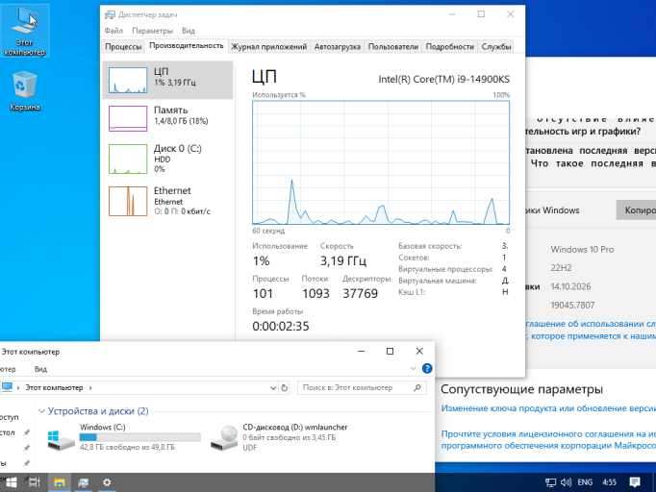Expand breadcrumb arrow after Этот компьютер
This screenshot has height=492, width=656.
[x=90, y=388]
